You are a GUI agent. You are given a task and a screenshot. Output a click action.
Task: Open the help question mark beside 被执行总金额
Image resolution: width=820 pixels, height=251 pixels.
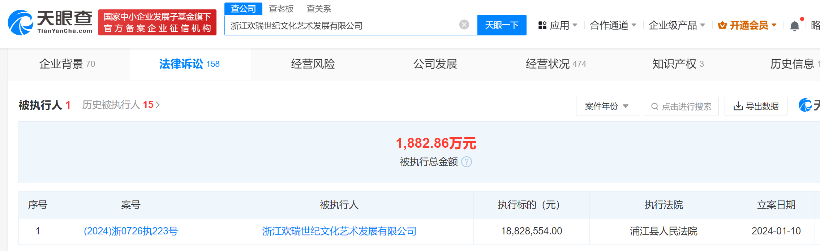point(467,162)
